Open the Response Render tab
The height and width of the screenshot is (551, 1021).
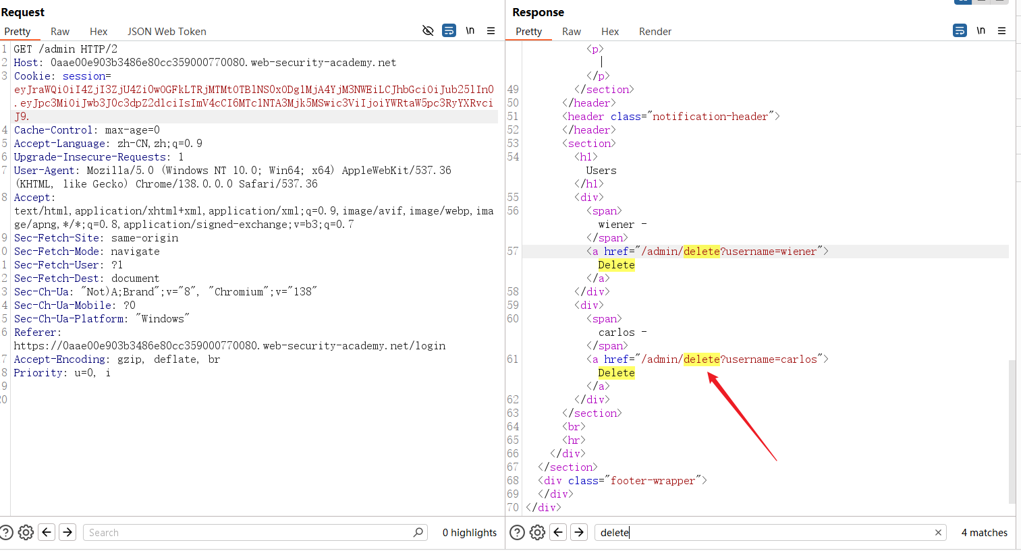tap(655, 32)
